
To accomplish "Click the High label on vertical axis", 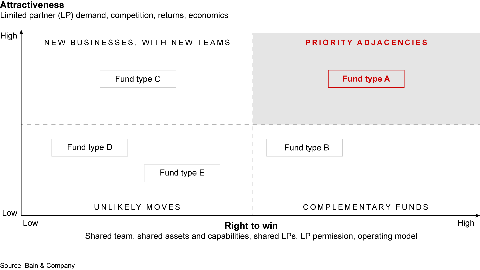I will click(x=9, y=36).
